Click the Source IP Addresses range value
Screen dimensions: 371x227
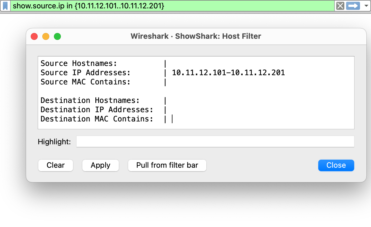228,73
